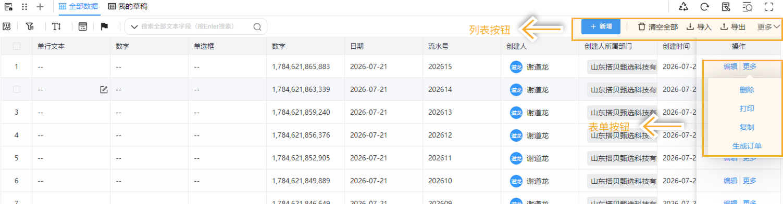Choose 复制 from the row menu
This screenshot has height=204, width=783.
click(747, 127)
